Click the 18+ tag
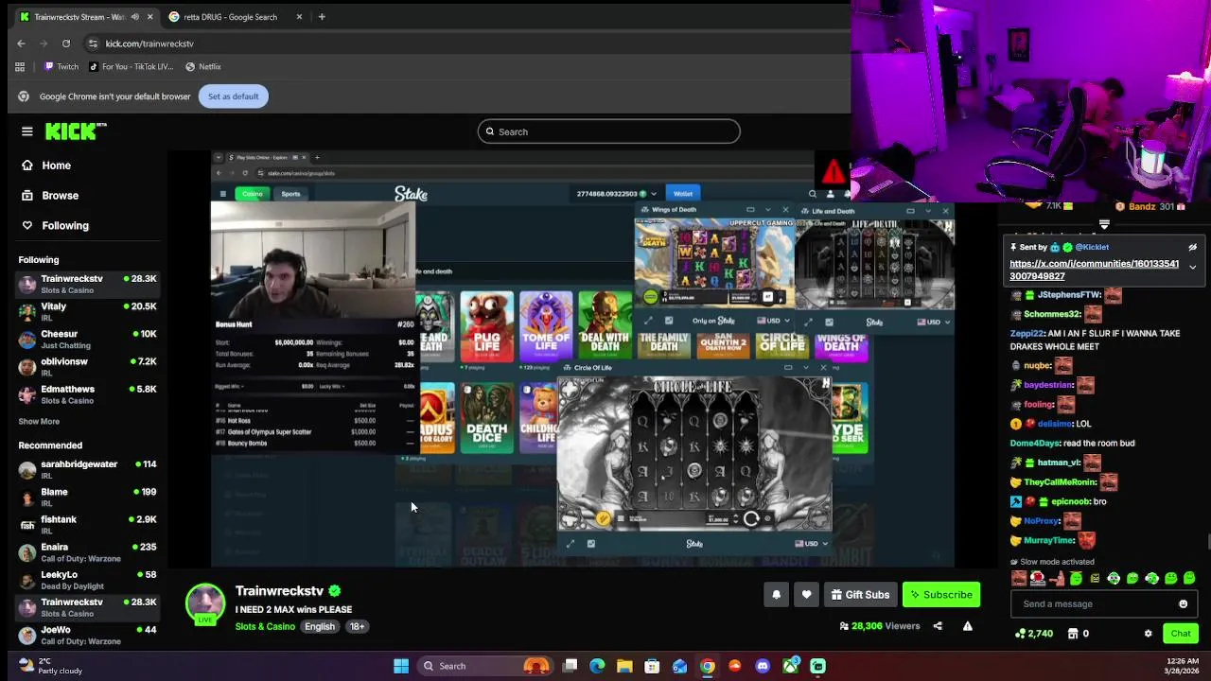Image resolution: width=1211 pixels, height=681 pixels. [x=357, y=627]
